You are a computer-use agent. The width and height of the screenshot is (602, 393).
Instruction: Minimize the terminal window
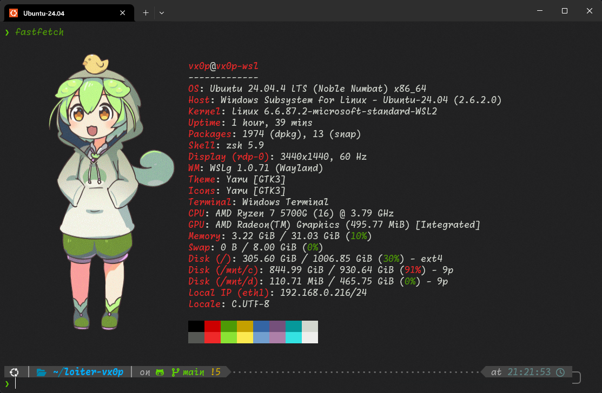[x=540, y=11]
